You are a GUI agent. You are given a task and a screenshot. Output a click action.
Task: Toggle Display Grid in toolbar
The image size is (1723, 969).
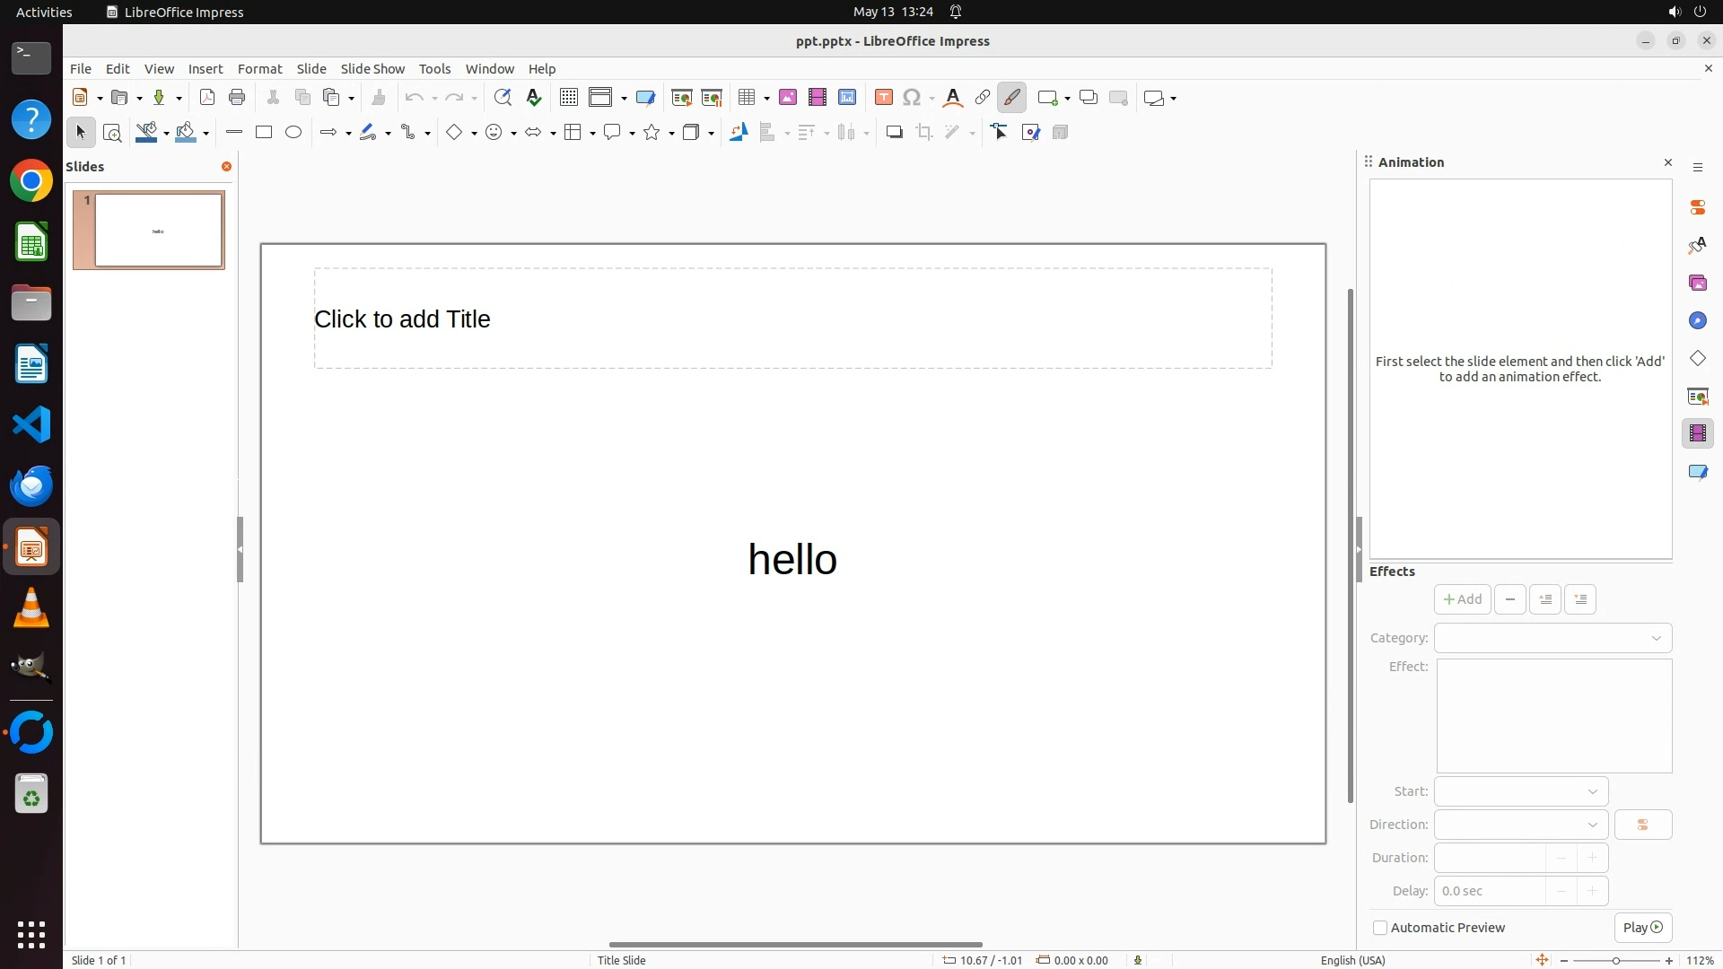pyautogui.click(x=569, y=98)
